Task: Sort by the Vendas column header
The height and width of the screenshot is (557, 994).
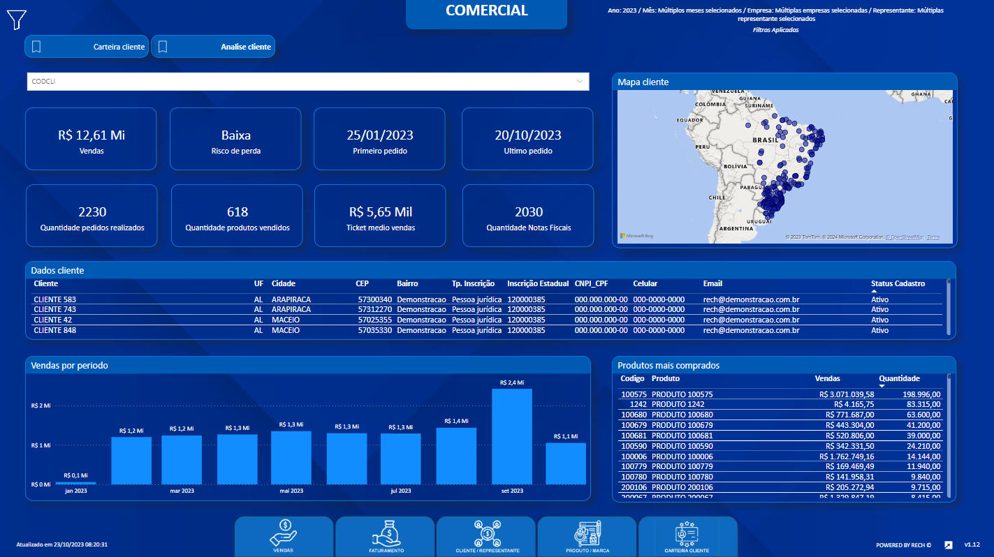Action: [828, 378]
